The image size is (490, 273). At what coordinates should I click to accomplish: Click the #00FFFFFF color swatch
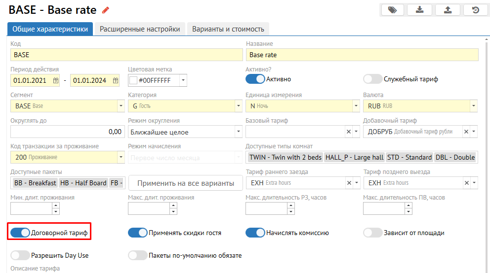tap(133, 80)
